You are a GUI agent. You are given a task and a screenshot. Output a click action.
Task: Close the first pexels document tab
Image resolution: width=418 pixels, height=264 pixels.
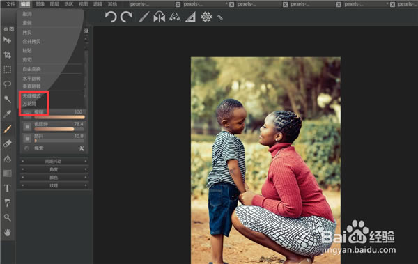tap(178, 4)
